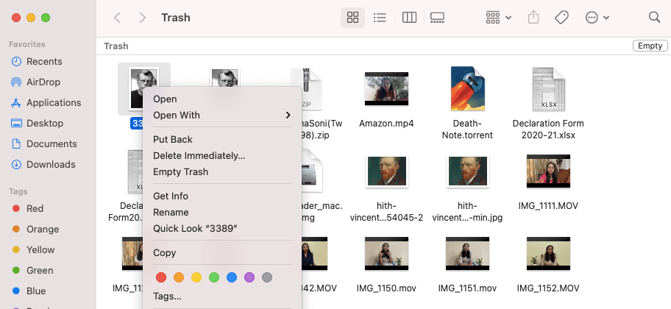Open the Group By dropdown

coord(499,18)
